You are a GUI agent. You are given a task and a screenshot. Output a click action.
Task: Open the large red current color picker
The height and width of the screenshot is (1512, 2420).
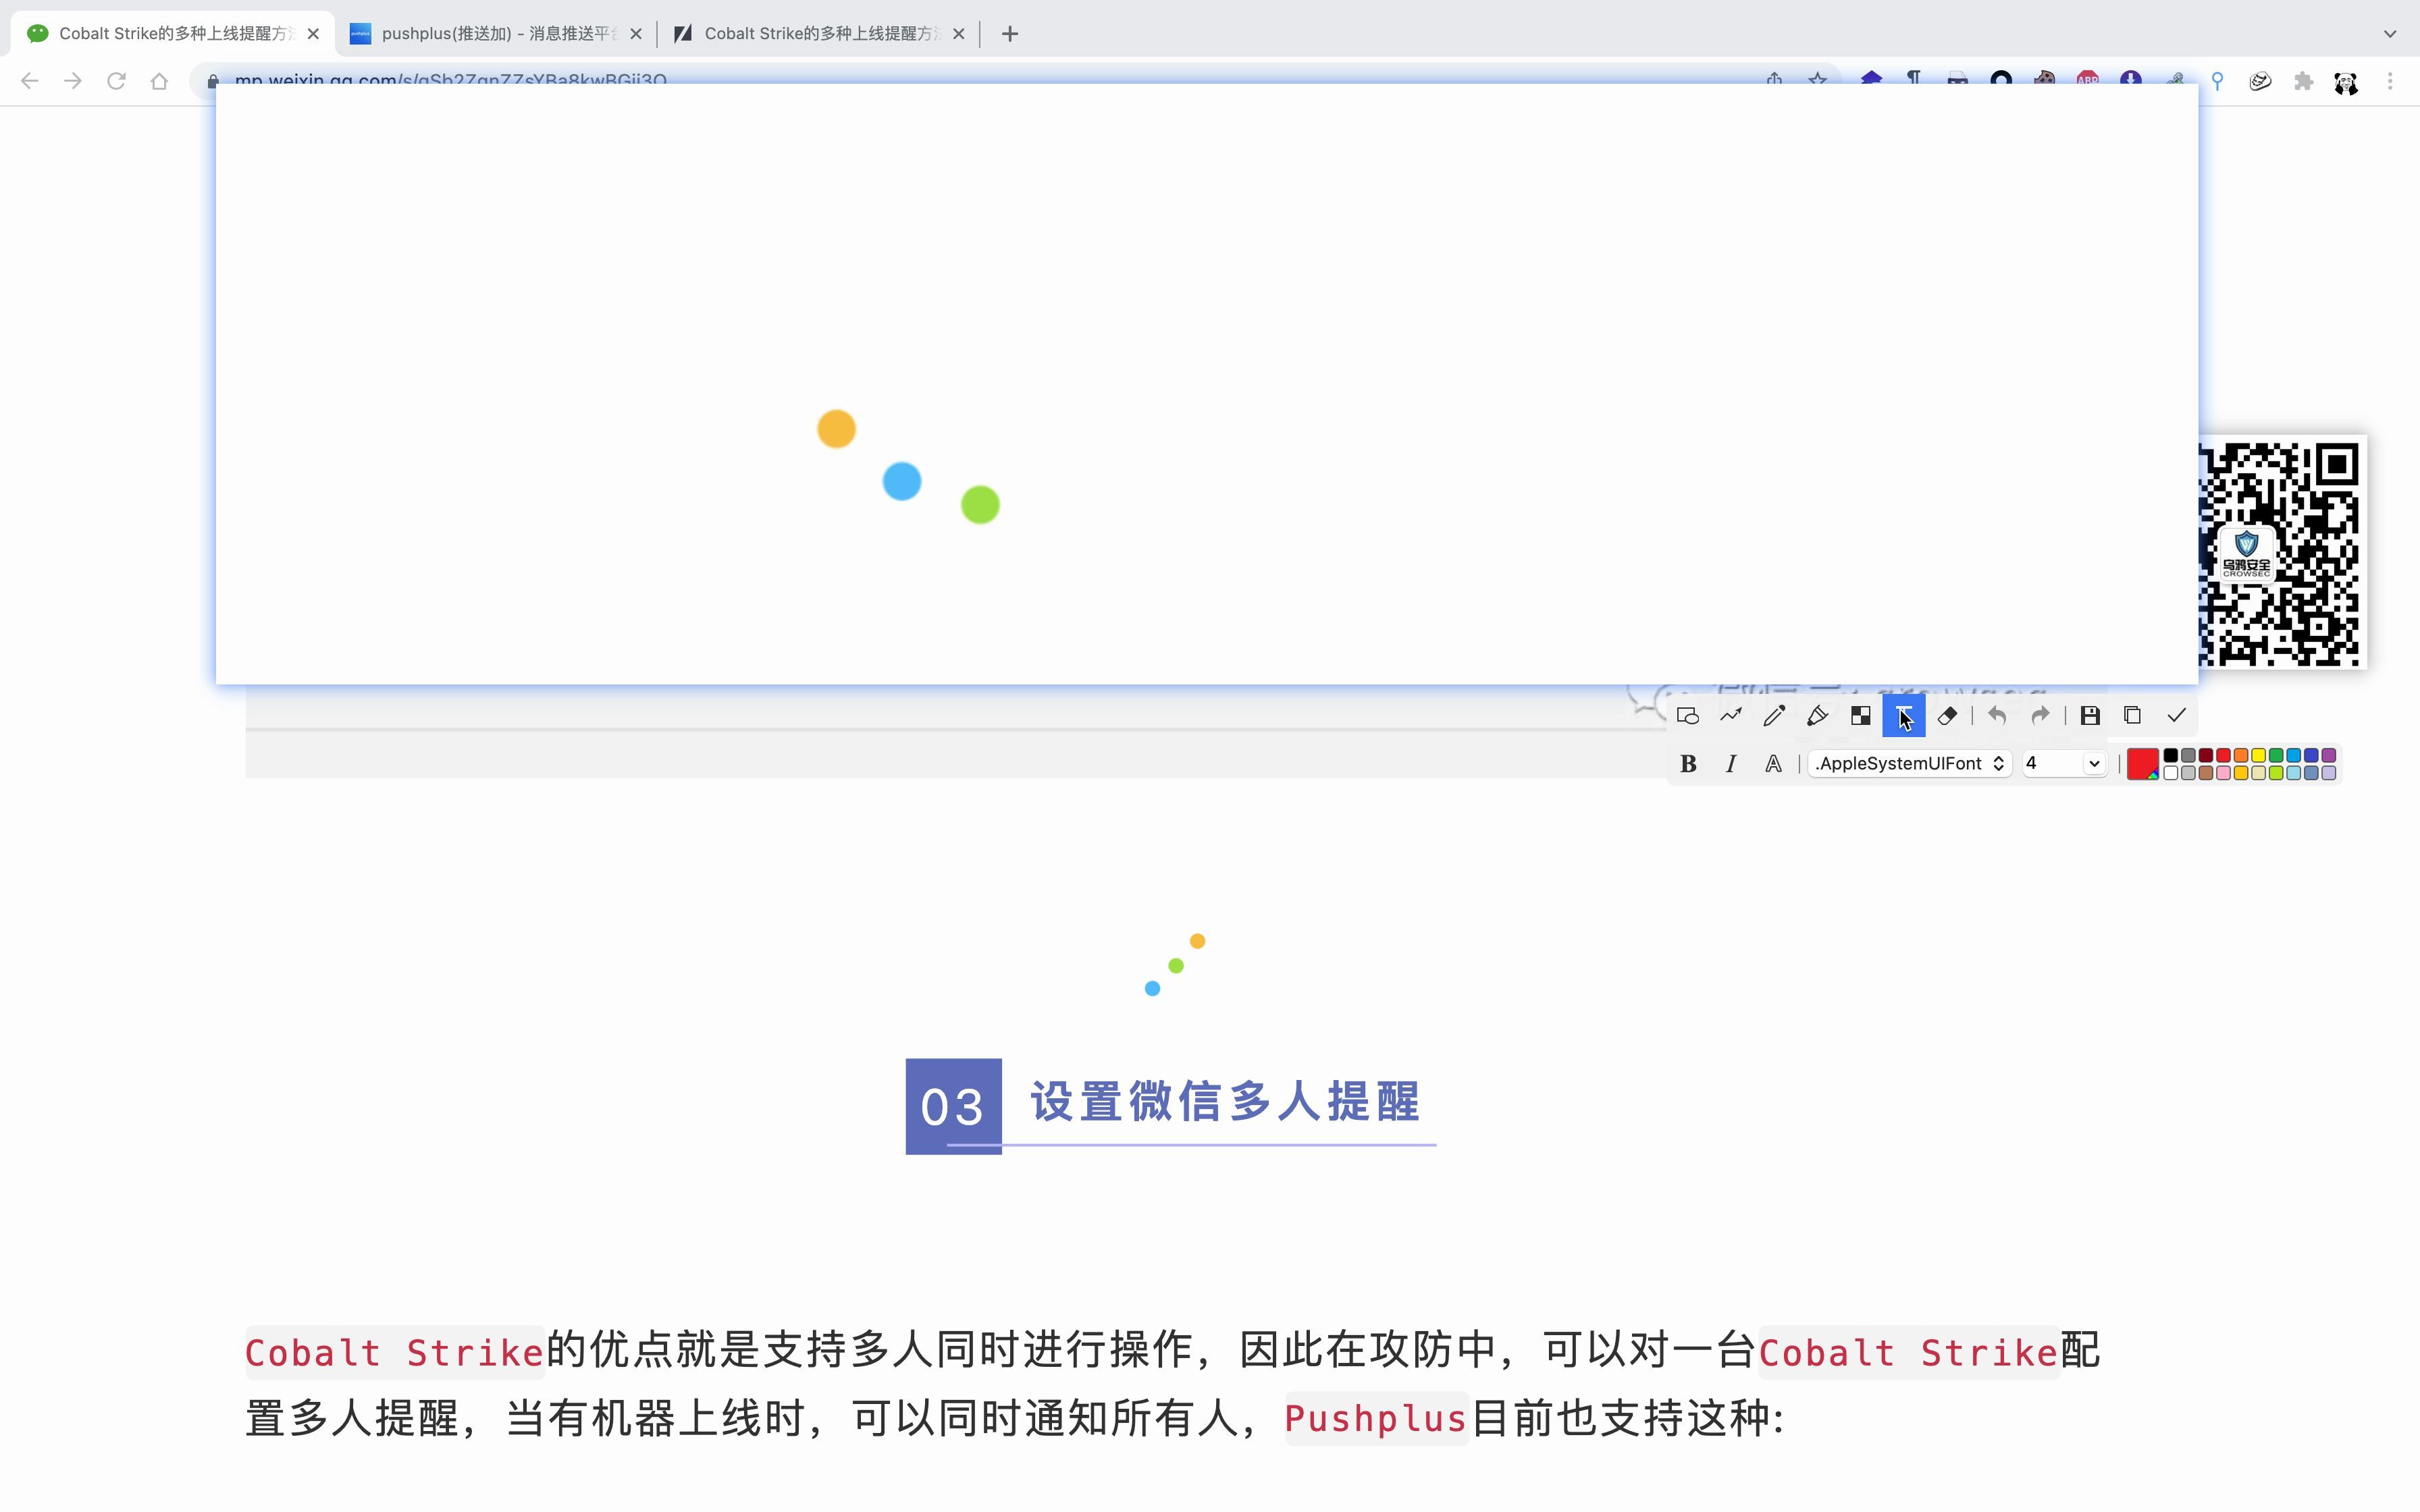pyautogui.click(x=2142, y=764)
